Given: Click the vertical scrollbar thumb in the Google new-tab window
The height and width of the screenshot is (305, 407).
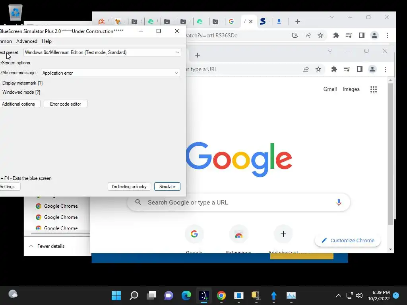Looking at the screenshot, I should pos(390,154).
